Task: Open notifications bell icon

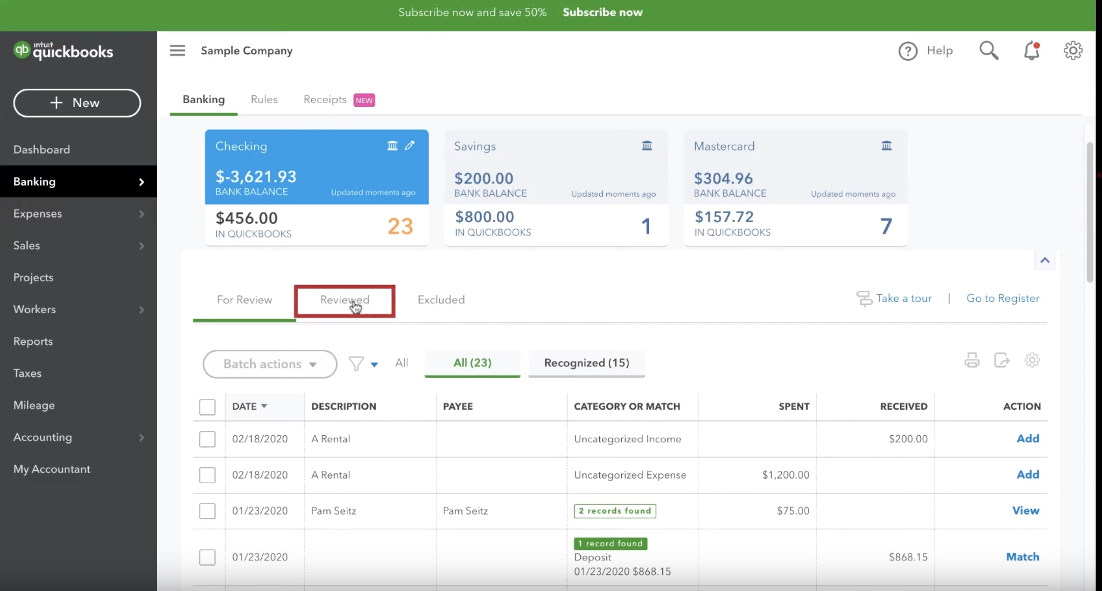Action: pos(1031,51)
